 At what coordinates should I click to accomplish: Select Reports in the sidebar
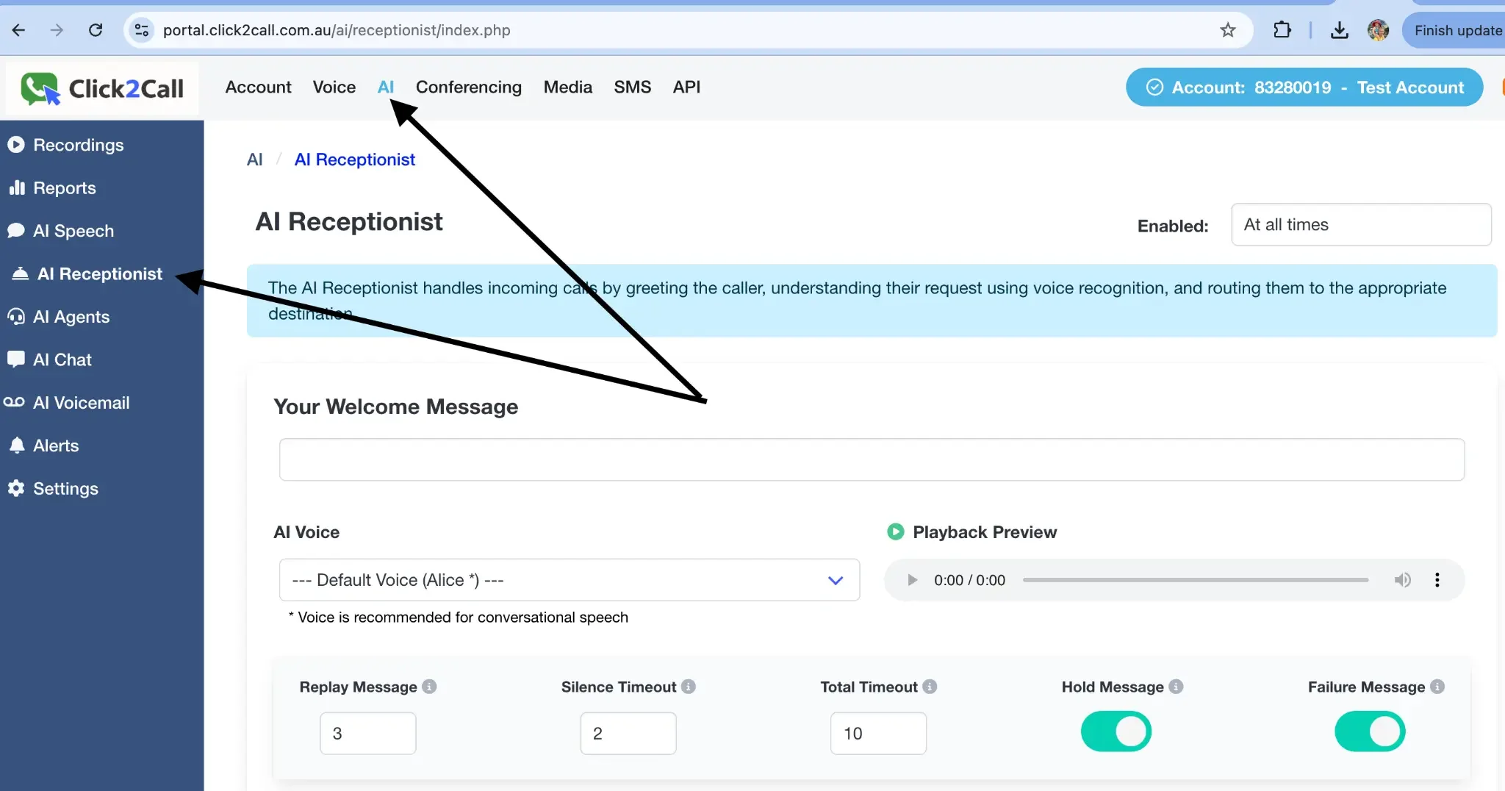(65, 187)
